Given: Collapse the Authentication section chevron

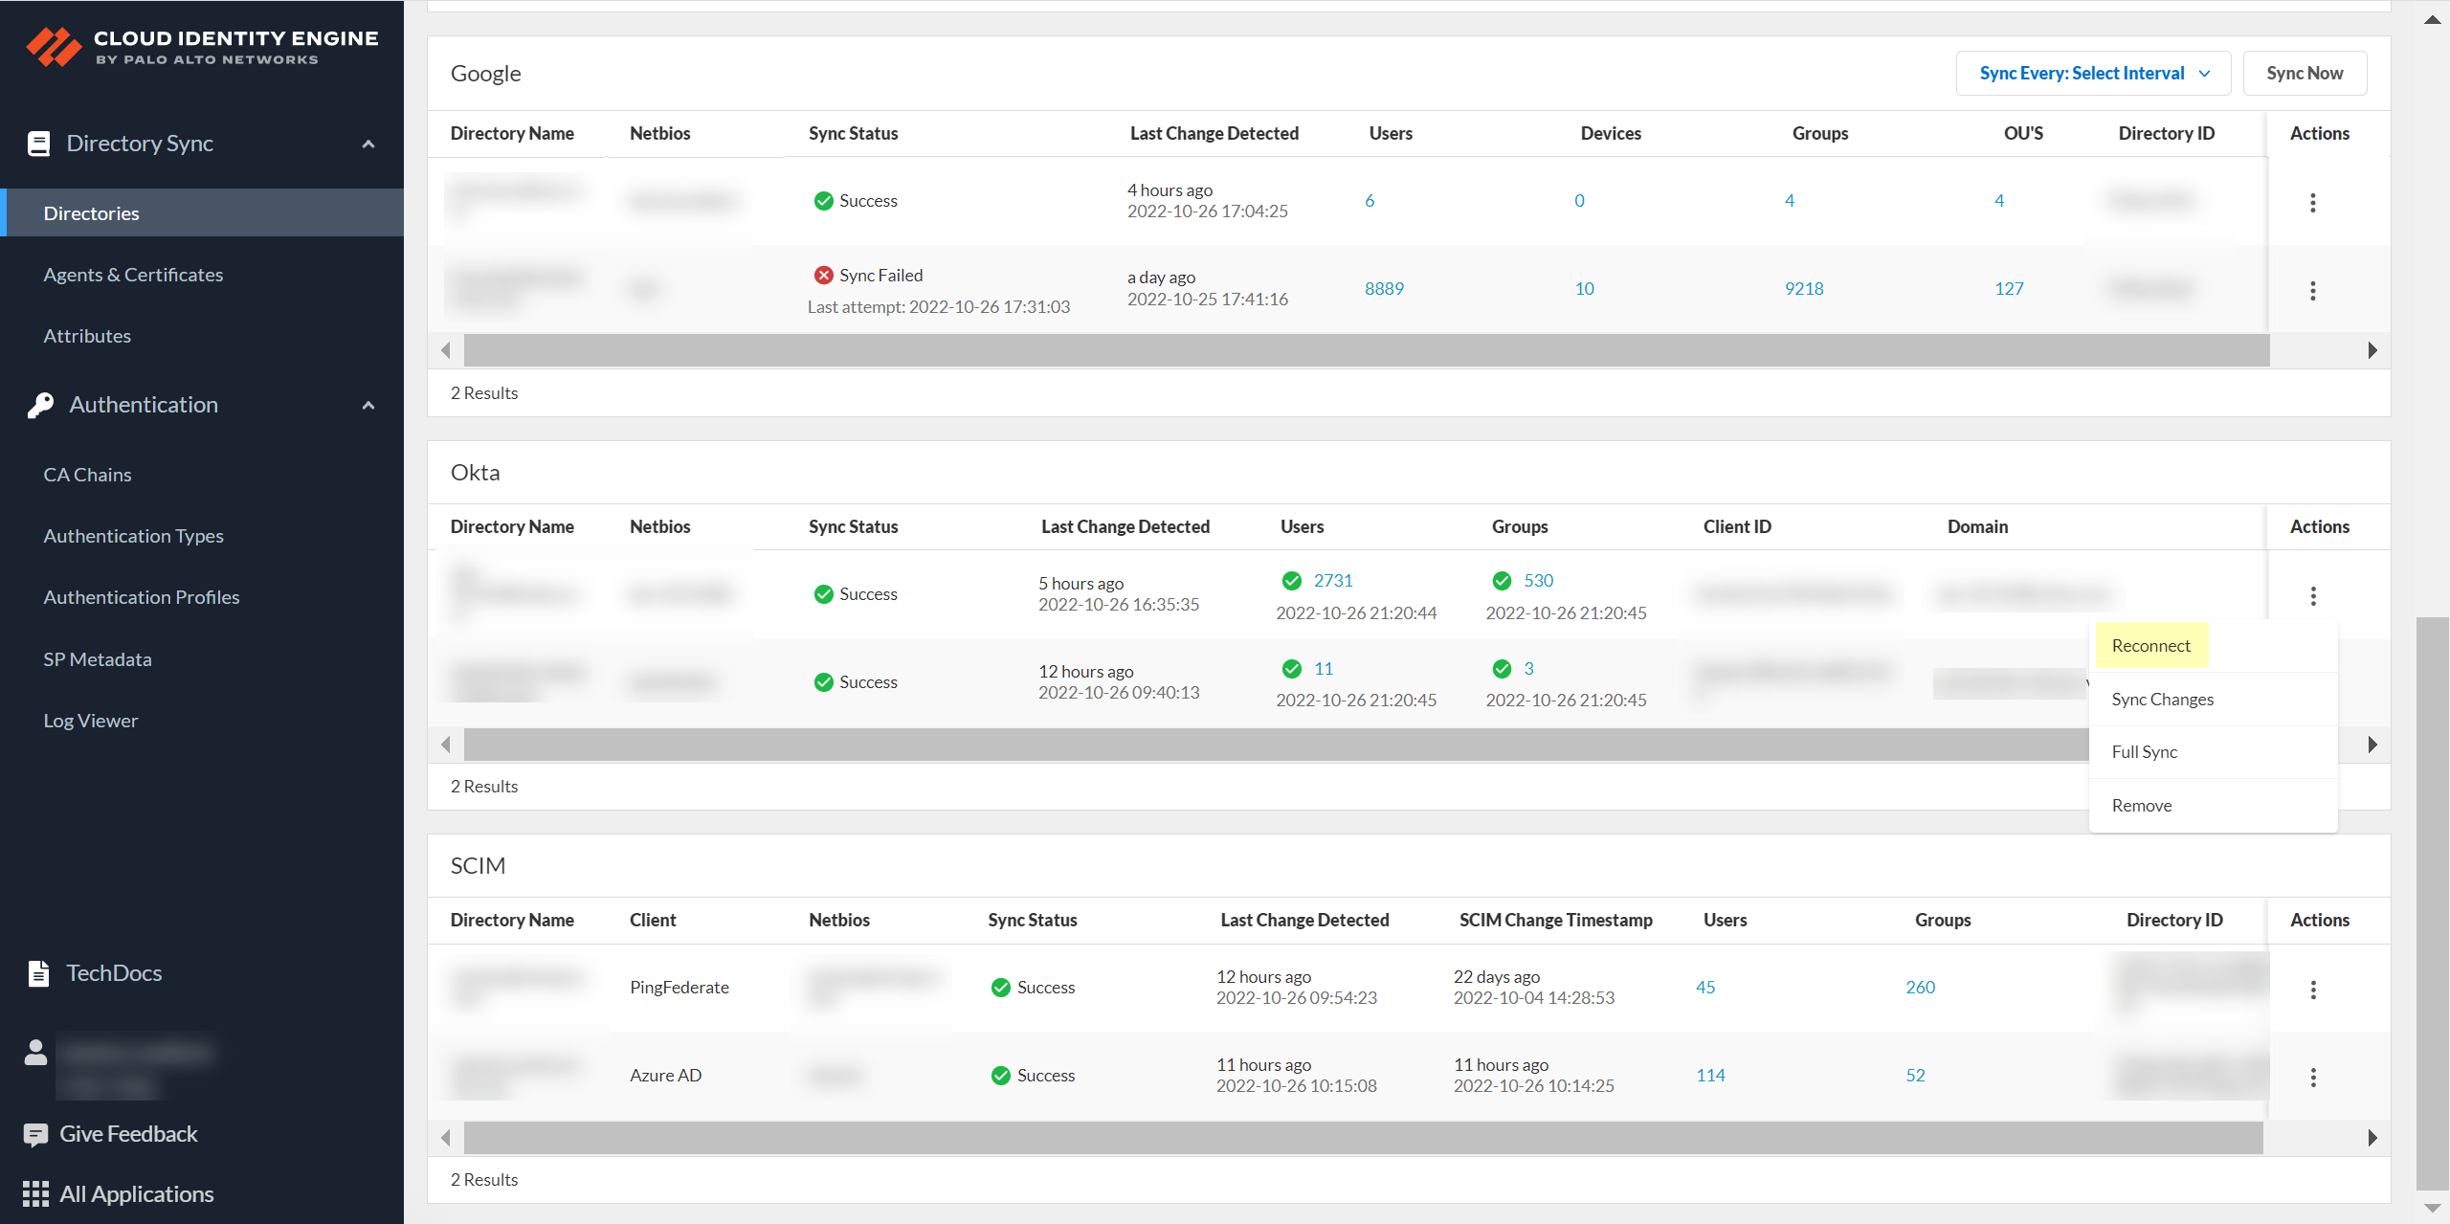Looking at the screenshot, I should tap(368, 406).
